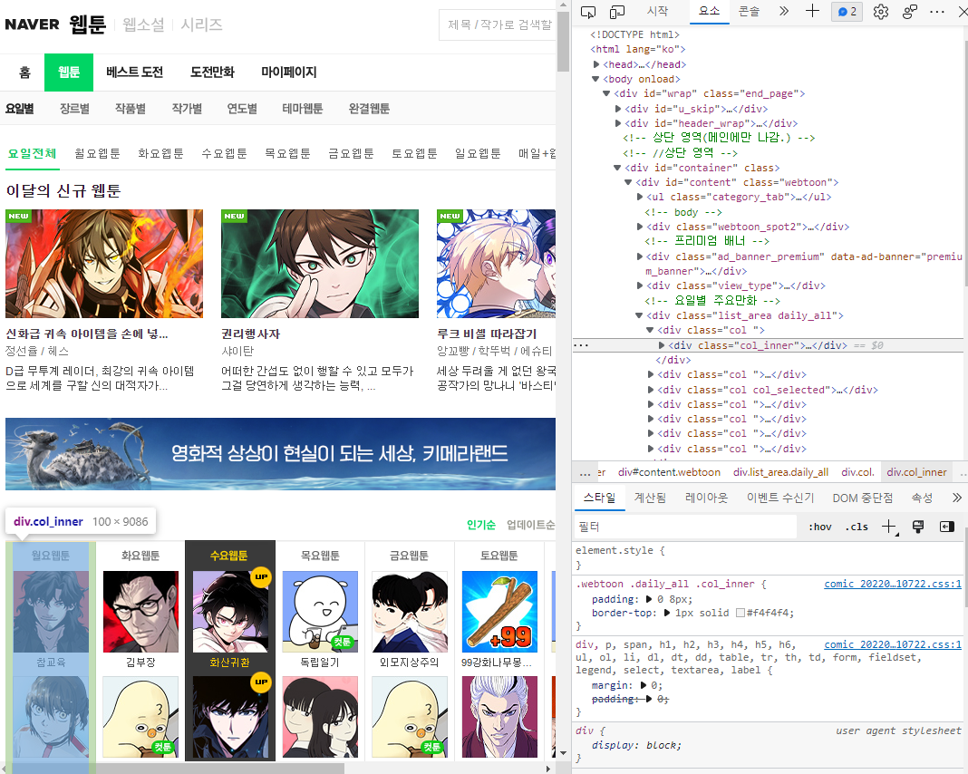
Task: Open more DevTools tabs chevron
Action: click(783, 11)
